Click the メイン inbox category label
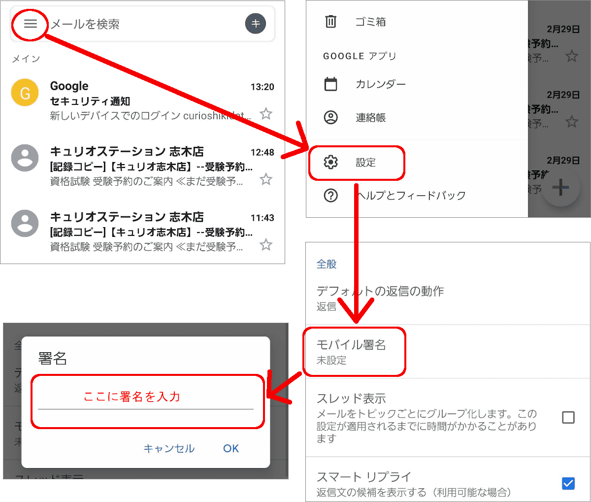591x502 pixels. (x=26, y=59)
